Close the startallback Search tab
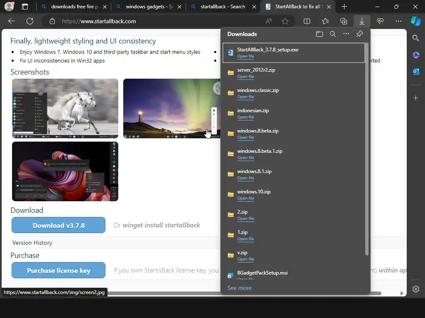Screen dimensions: 425x318 tap(254, 7)
